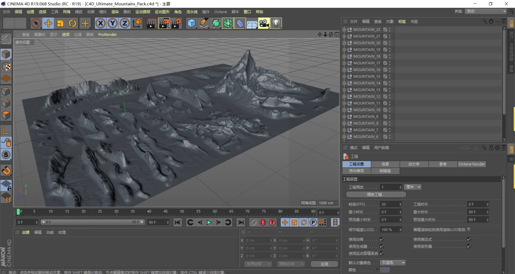Switch to Edges mode
515x274 pixels.
[6, 103]
